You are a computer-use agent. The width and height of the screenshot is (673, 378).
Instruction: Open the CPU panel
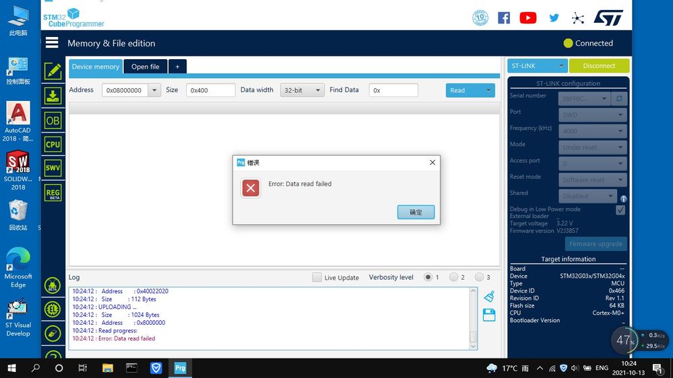click(53, 145)
